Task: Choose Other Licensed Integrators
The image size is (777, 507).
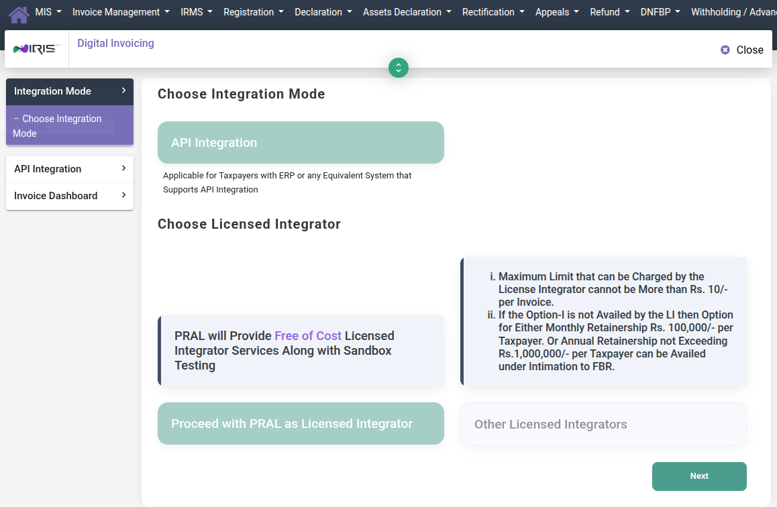Action: (x=603, y=424)
